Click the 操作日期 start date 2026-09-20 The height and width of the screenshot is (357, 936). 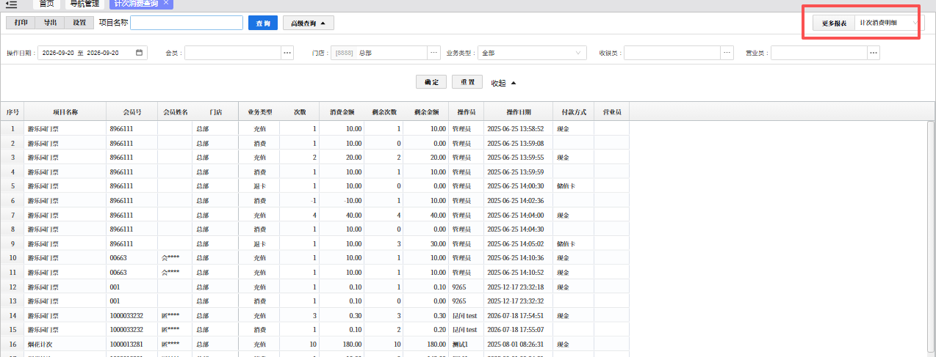click(x=57, y=53)
